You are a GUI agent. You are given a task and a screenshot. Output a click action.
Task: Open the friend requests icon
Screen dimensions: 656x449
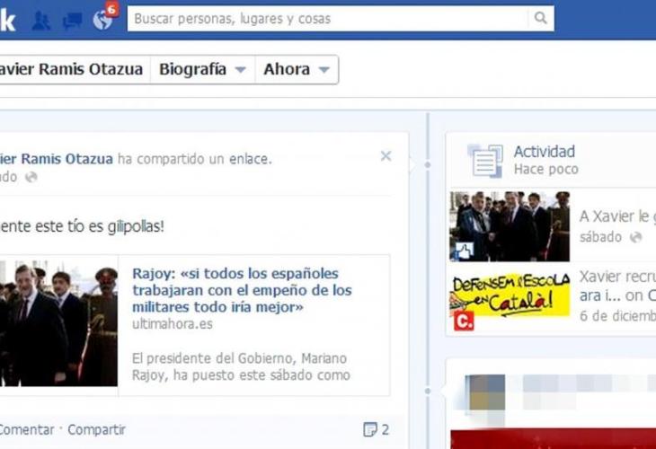[41, 19]
